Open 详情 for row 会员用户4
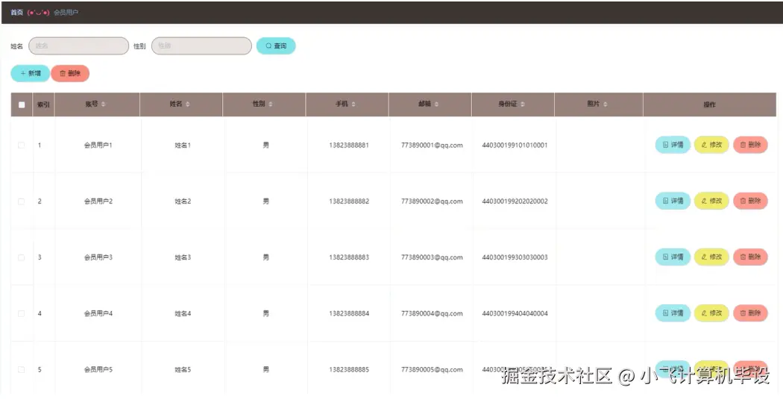The image size is (783, 399). click(673, 313)
